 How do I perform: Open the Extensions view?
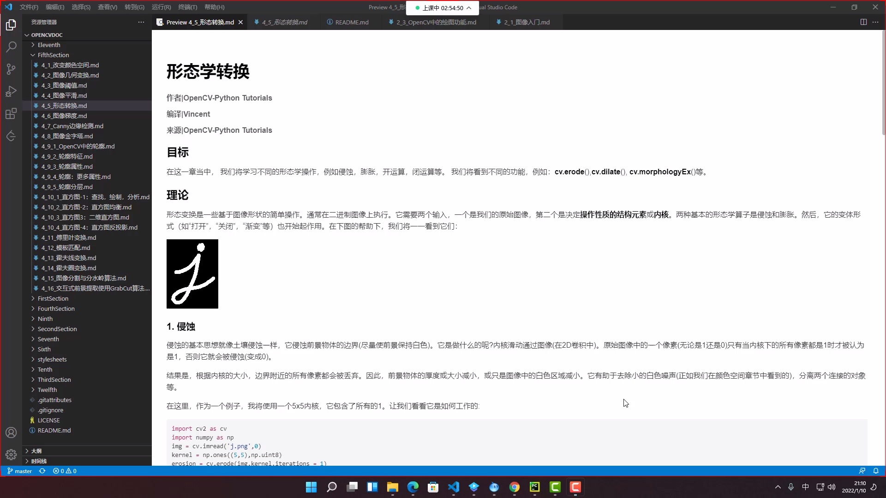point(11,113)
